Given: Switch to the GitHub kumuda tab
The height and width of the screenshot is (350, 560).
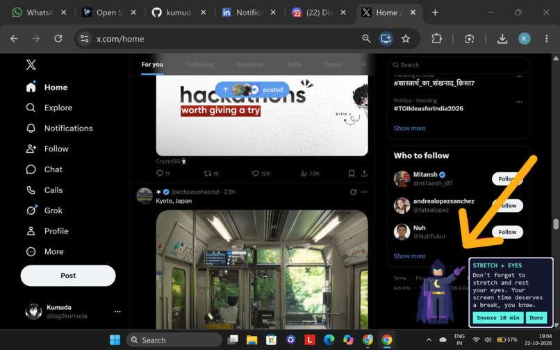Looking at the screenshot, I should 179,12.
